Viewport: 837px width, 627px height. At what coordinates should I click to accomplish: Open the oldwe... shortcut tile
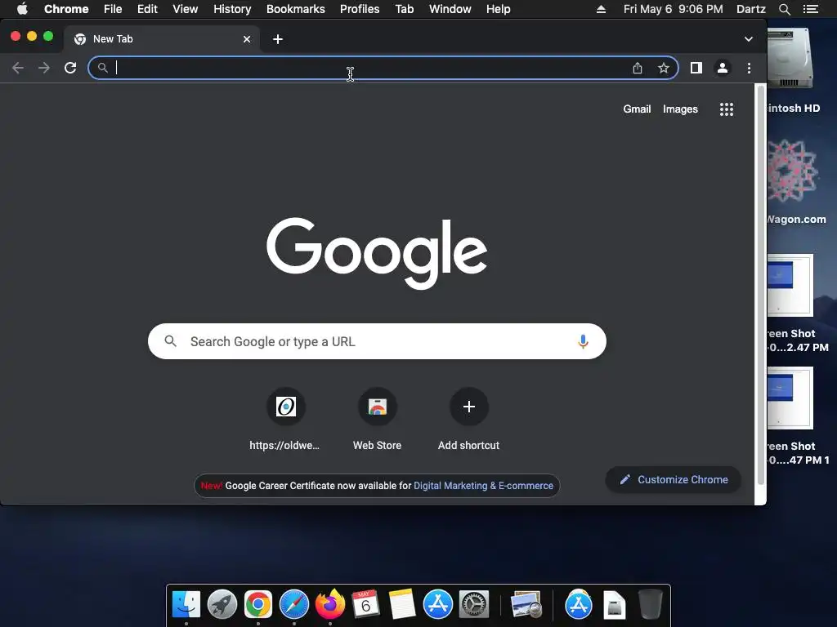[x=285, y=407]
